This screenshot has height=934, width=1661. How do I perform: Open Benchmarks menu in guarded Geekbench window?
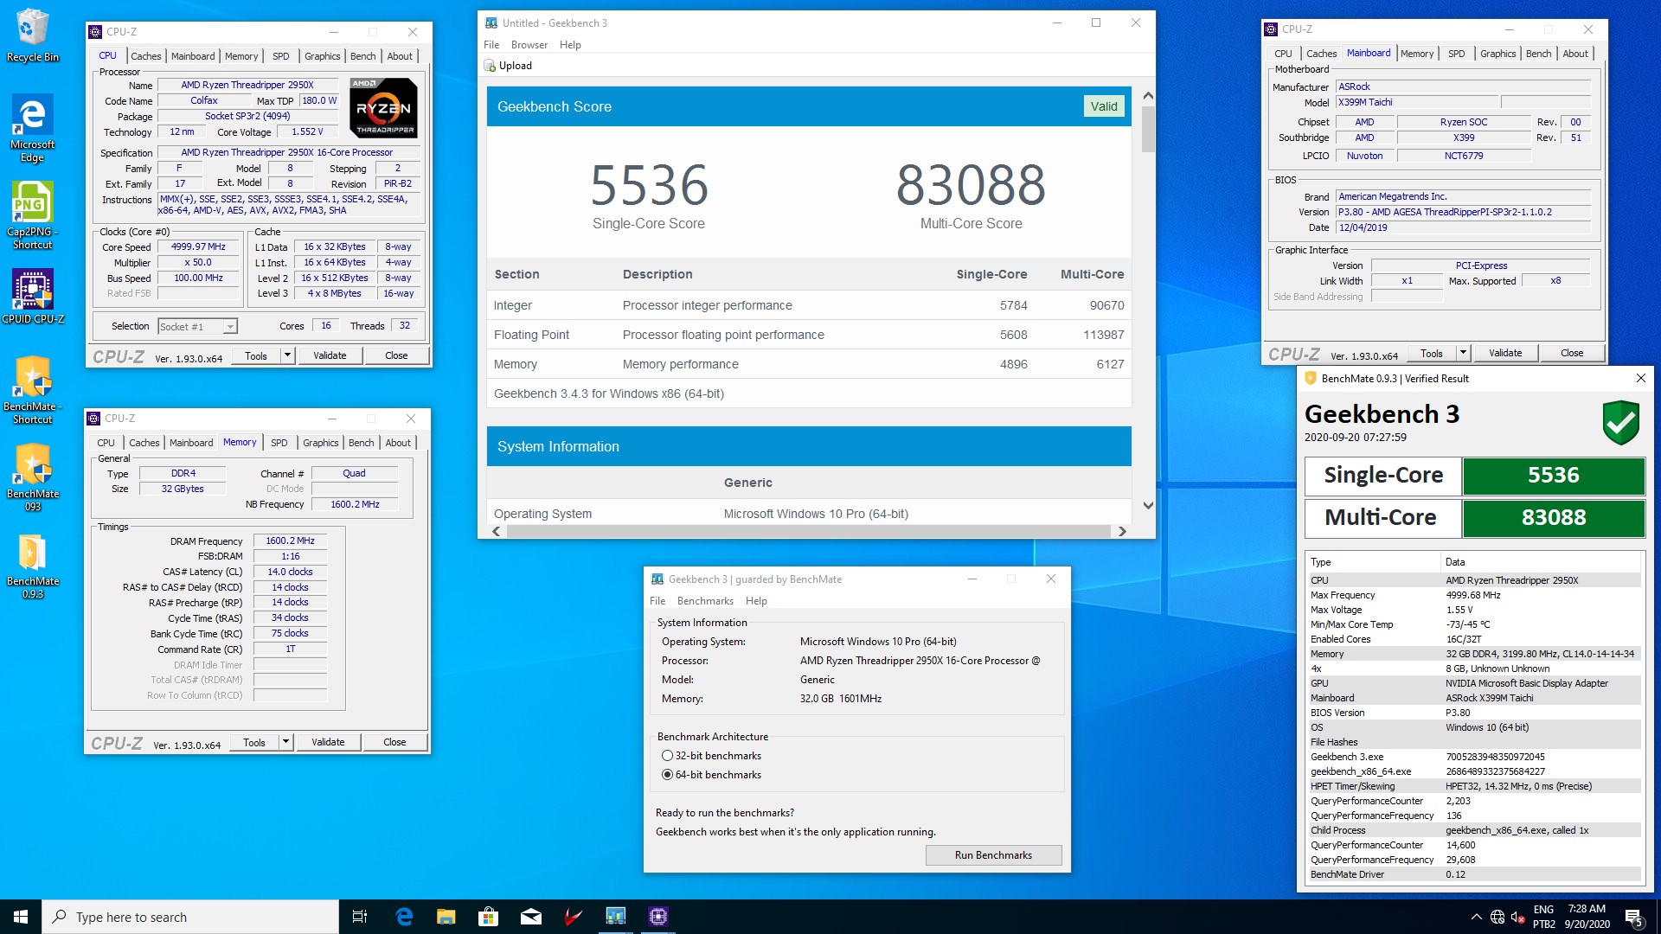(x=705, y=601)
